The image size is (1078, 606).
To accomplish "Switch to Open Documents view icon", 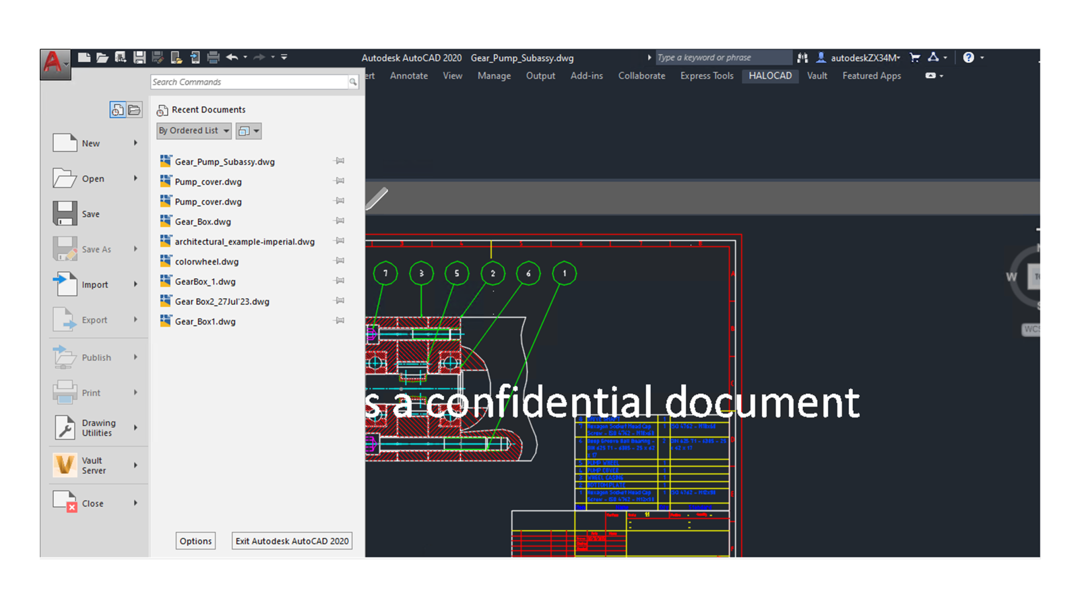I will pos(134,110).
